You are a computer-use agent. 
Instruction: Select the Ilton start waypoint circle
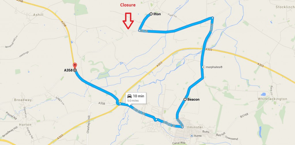[x=151, y=14]
